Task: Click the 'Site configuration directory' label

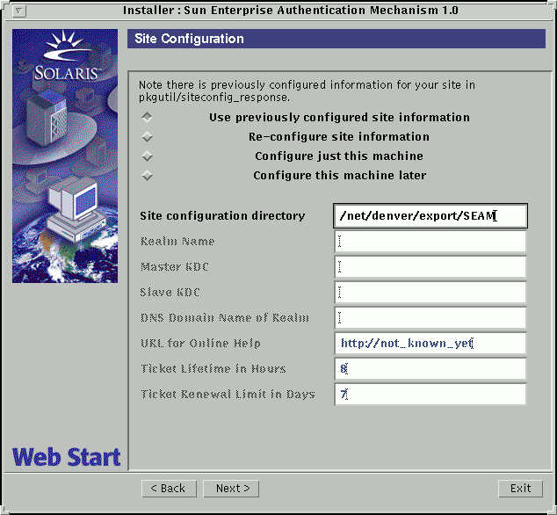Action: [x=222, y=216]
